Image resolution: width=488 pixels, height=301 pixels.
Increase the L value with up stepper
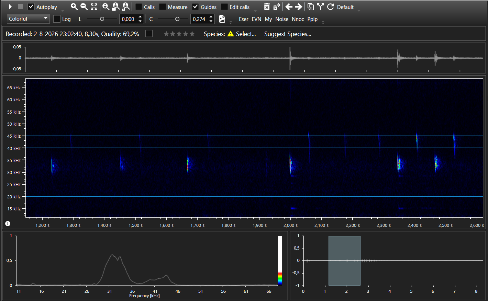pos(140,17)
